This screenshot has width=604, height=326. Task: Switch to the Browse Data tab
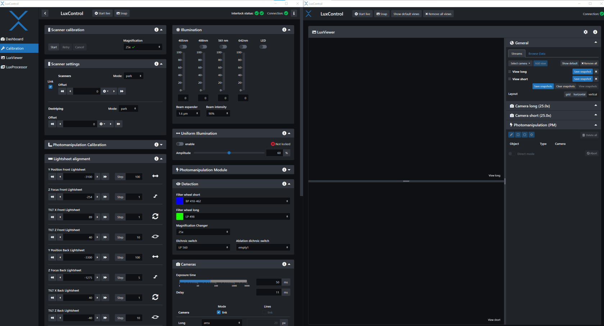[x=537, y=53]
